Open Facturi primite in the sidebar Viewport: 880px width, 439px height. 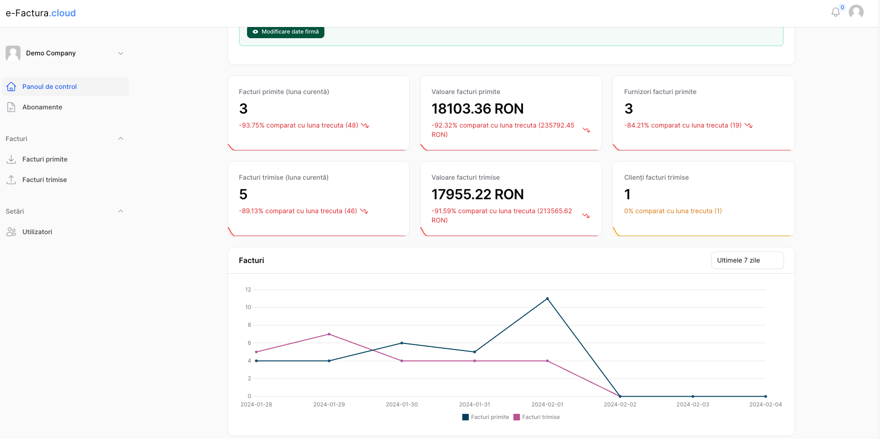tap(66, 159)
